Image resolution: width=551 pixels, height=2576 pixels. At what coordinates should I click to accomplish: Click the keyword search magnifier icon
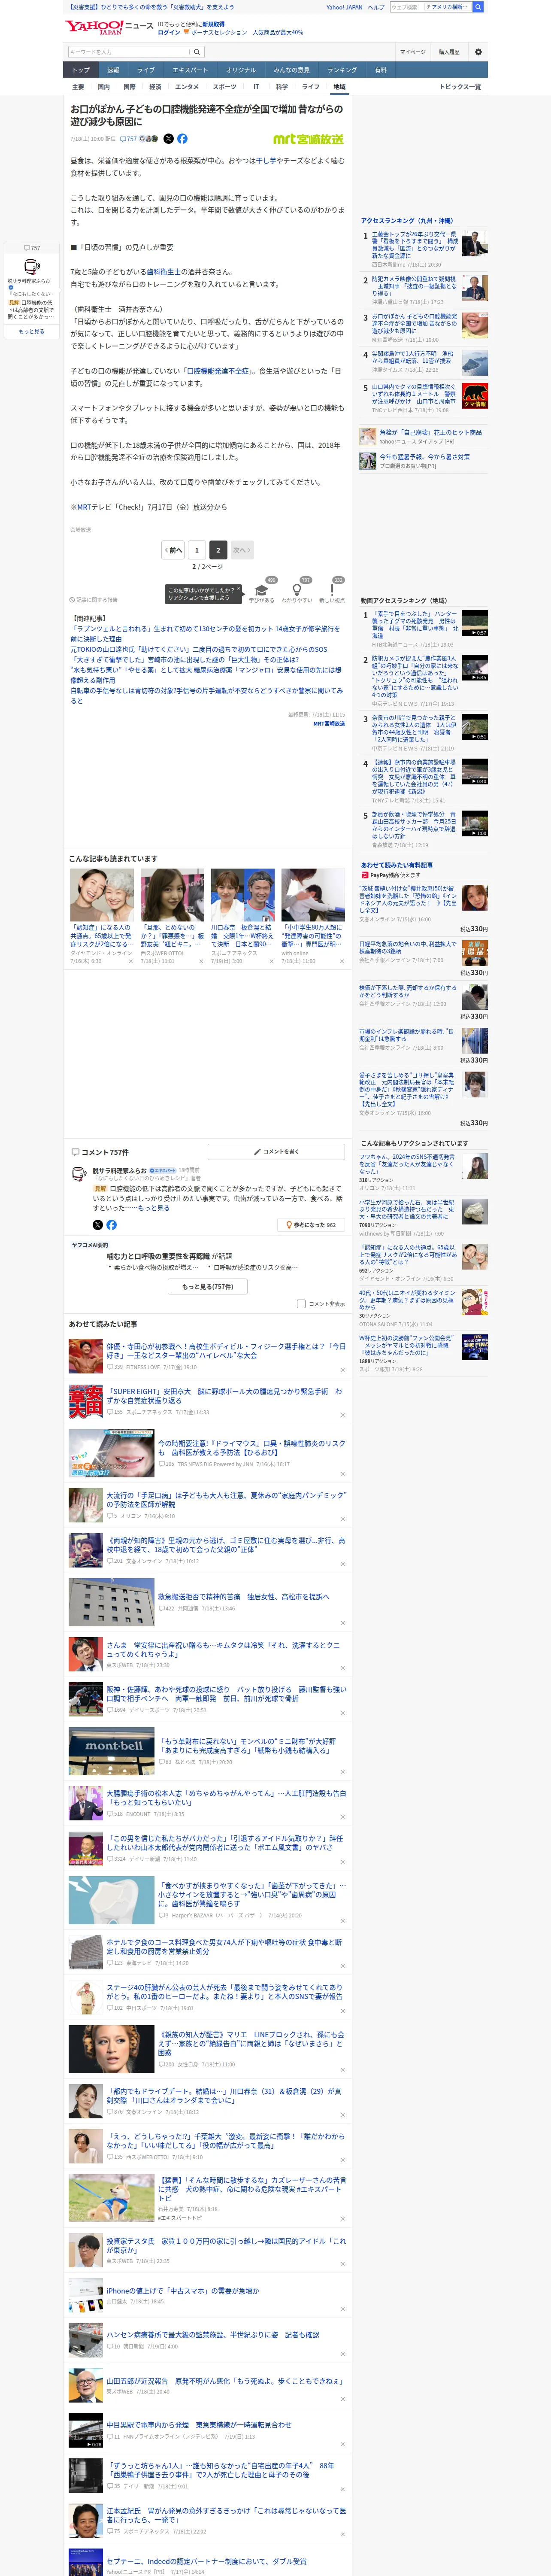coord(197,52)
